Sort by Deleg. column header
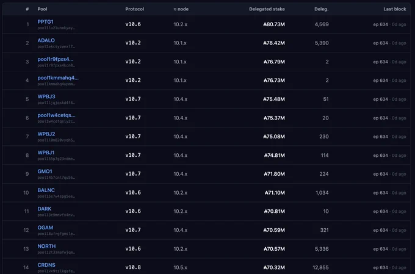Viewport: 415px width, 274px height. click(x=321, y=9)
